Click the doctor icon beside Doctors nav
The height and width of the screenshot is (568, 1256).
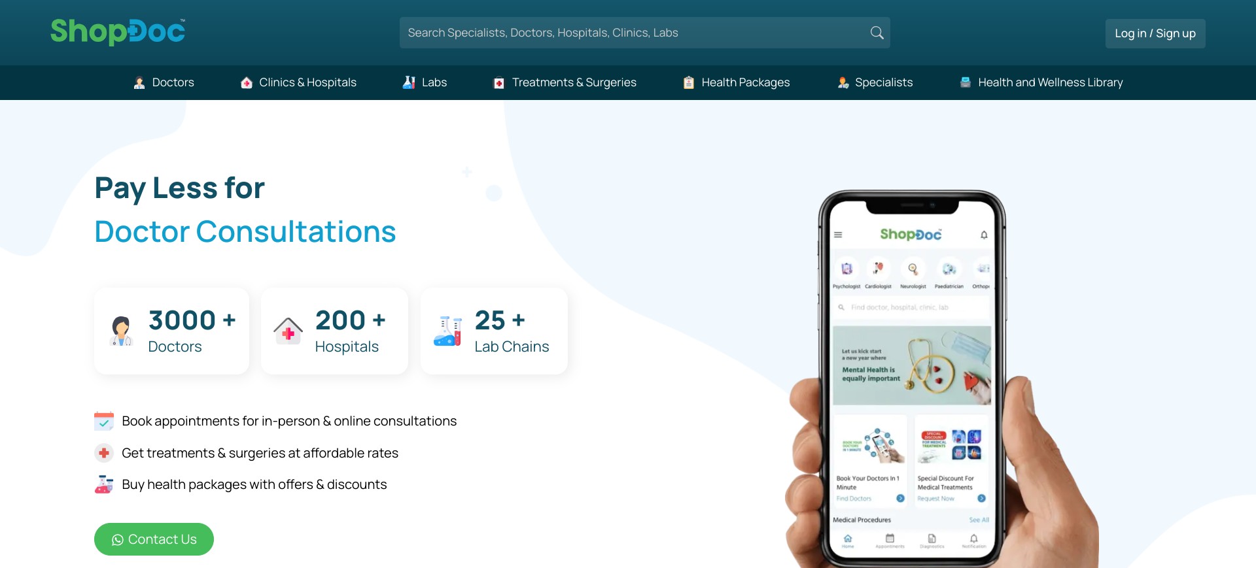tap(139, 82)
